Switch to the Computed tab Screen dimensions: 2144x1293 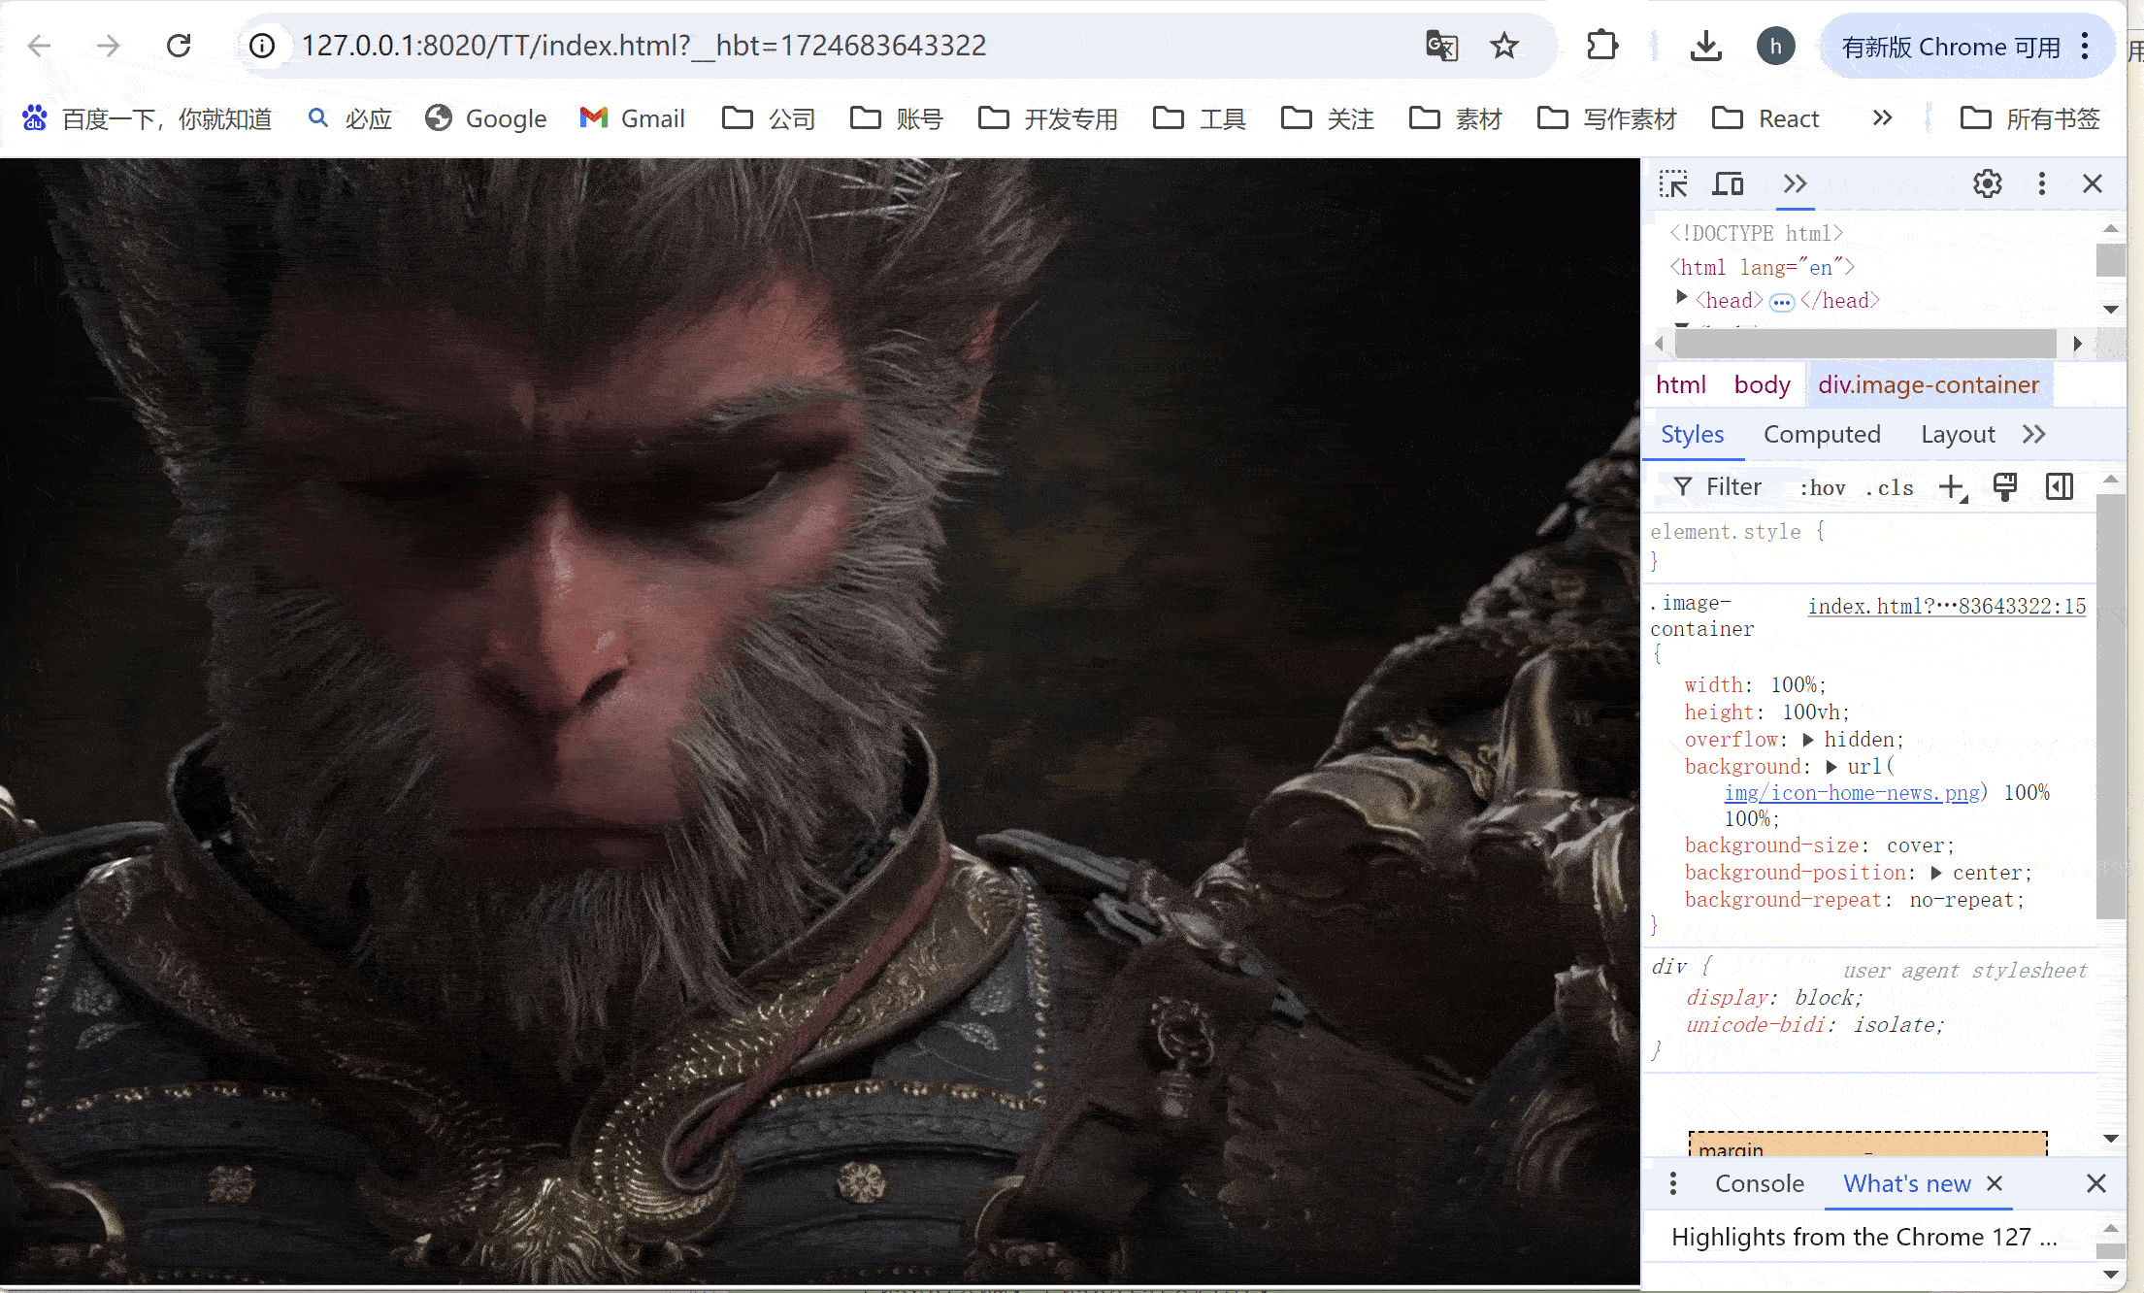click(1821, 434)
